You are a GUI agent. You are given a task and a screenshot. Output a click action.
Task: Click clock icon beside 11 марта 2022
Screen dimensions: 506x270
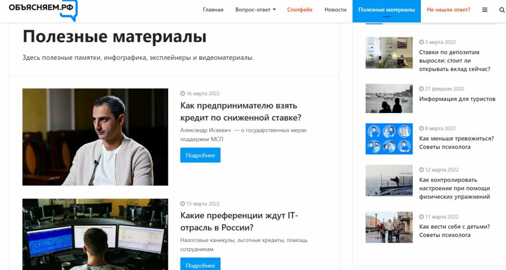coord(422,217)
